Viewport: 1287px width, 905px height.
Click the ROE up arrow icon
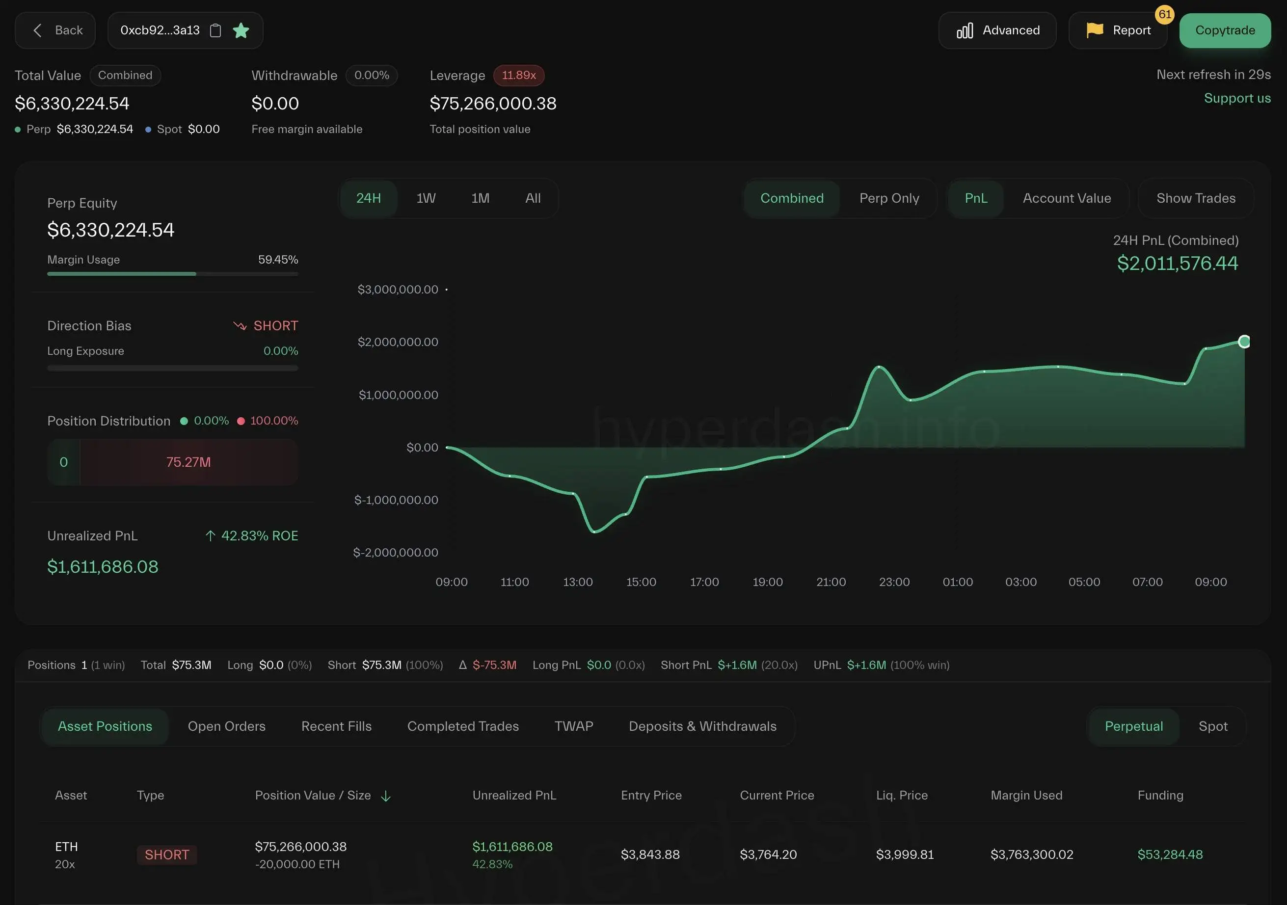[210, 535]
